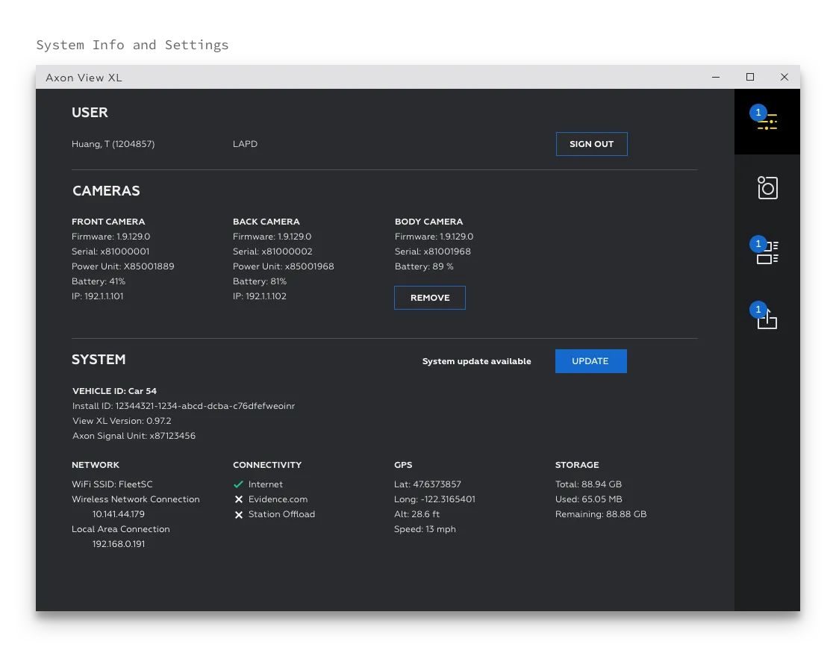Click Used: 65.05 MB storage
836x647 pixels.
pos(589,498)
